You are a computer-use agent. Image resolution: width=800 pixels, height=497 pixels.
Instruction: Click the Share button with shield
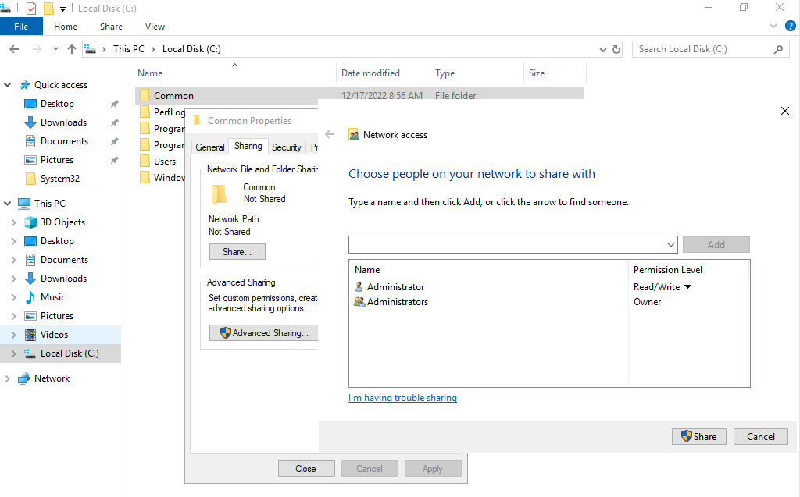(699, 436)
